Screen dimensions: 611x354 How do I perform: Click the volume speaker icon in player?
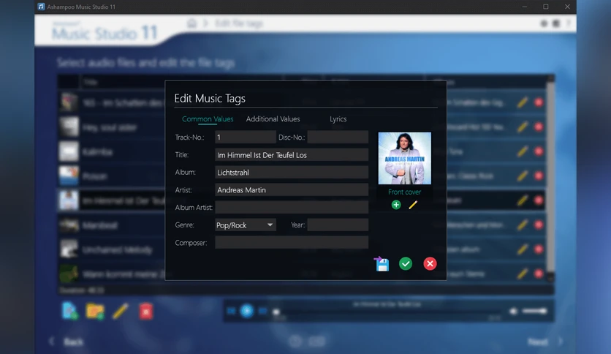[514, 311]
